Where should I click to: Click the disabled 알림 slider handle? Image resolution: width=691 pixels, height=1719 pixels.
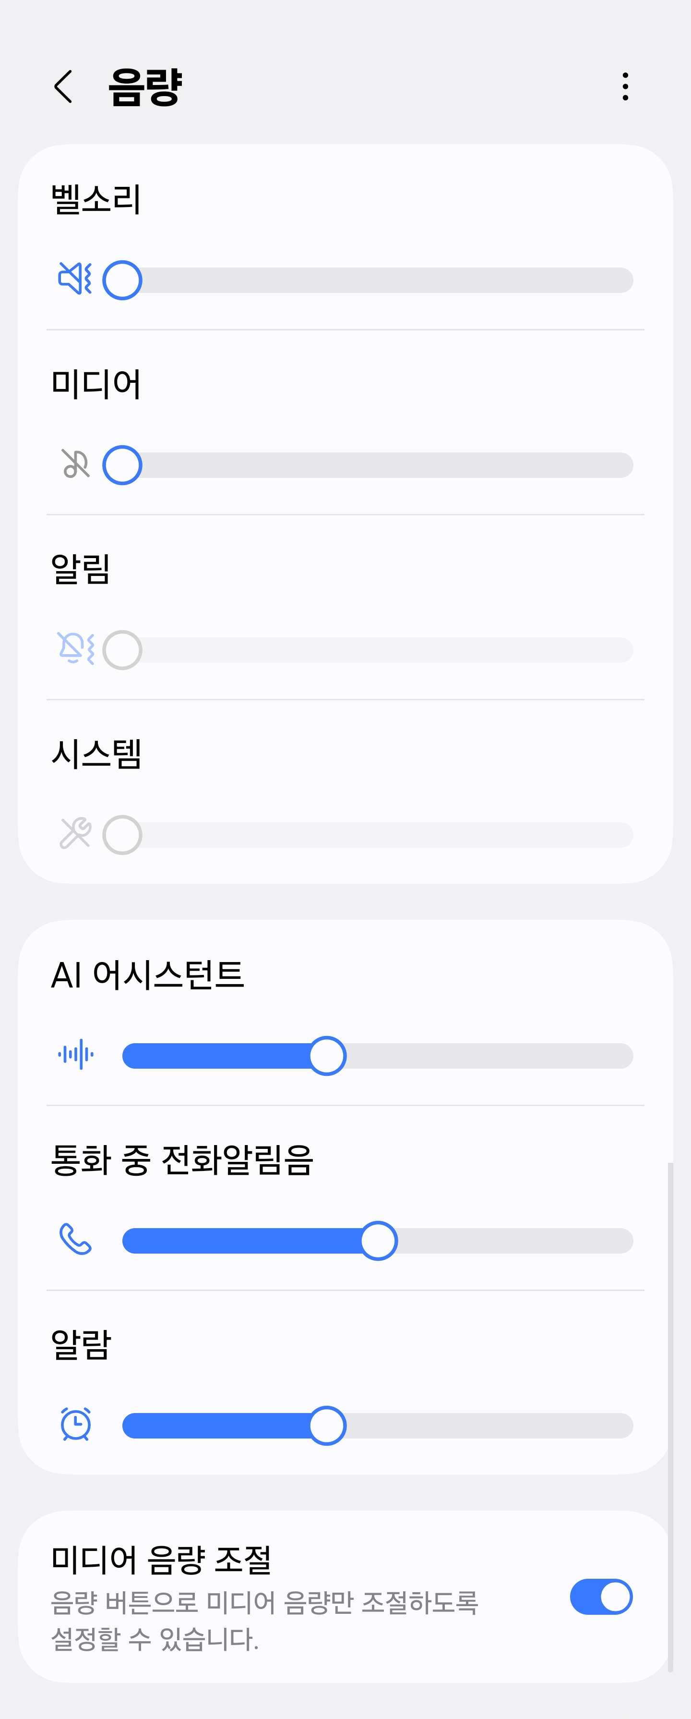pyautogui.click(x=122, y=650)
